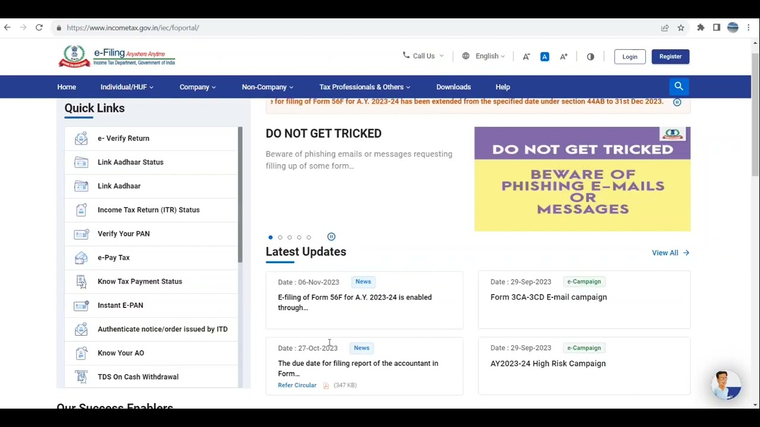Click Income Tax Return Status icon
The image size is (760, 427).
[81, 210]
